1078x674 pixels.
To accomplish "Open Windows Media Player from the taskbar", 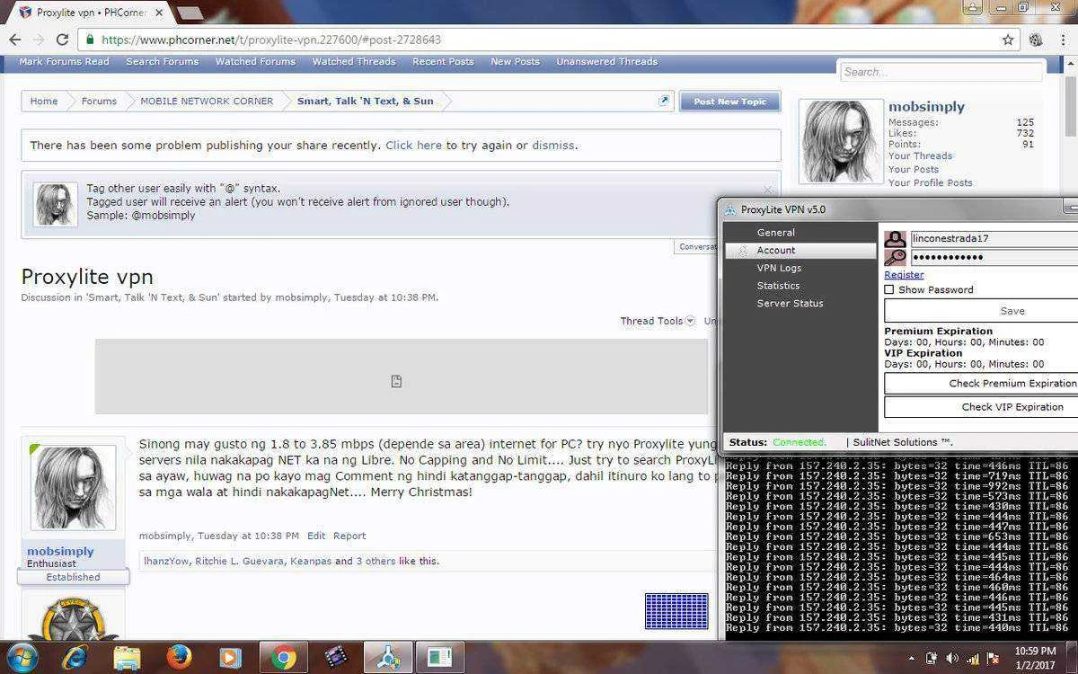I will 230,658.
